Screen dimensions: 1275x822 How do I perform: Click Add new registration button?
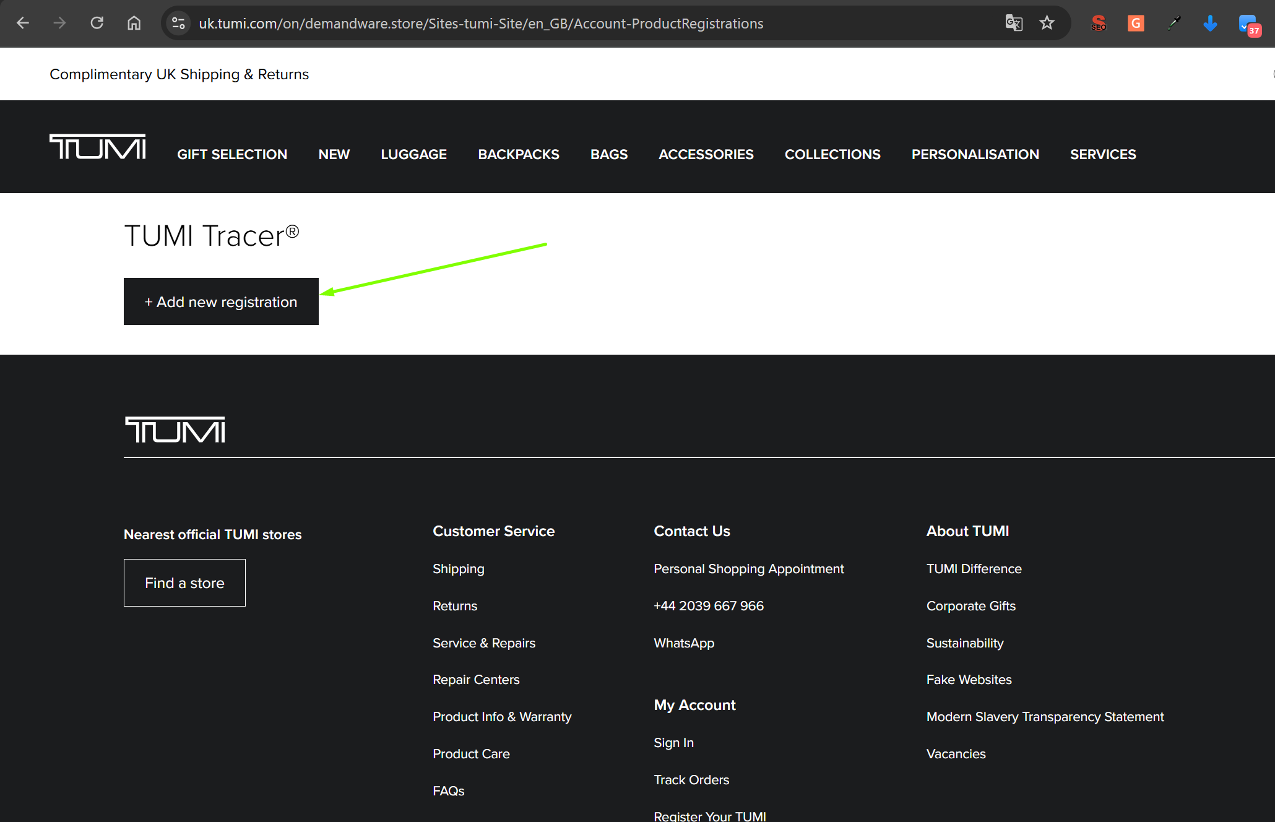tap(221, 301)
